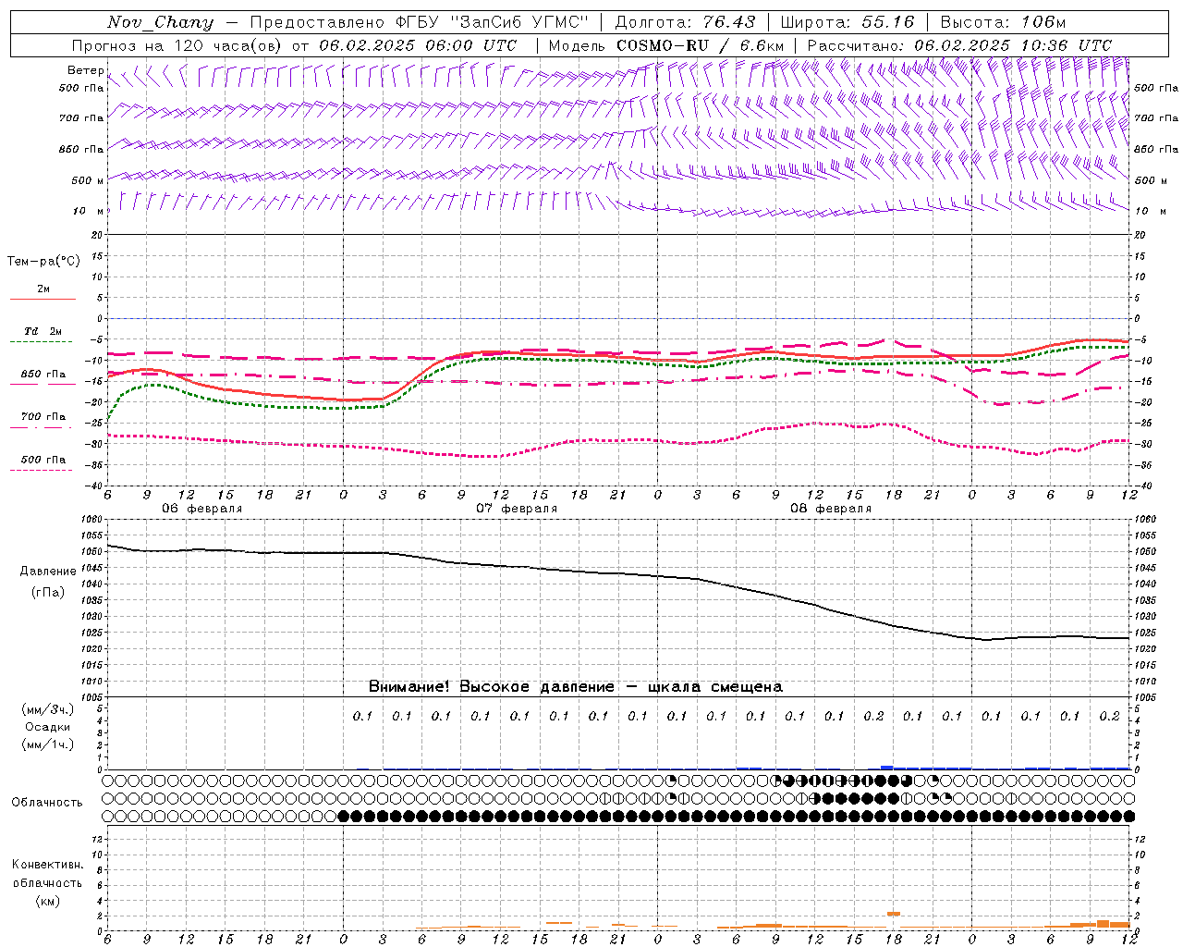Click the text 'Предоставлено ФГБУ "ЗапСиб УГМС"'
The image size is (1183, 947).
420,22
